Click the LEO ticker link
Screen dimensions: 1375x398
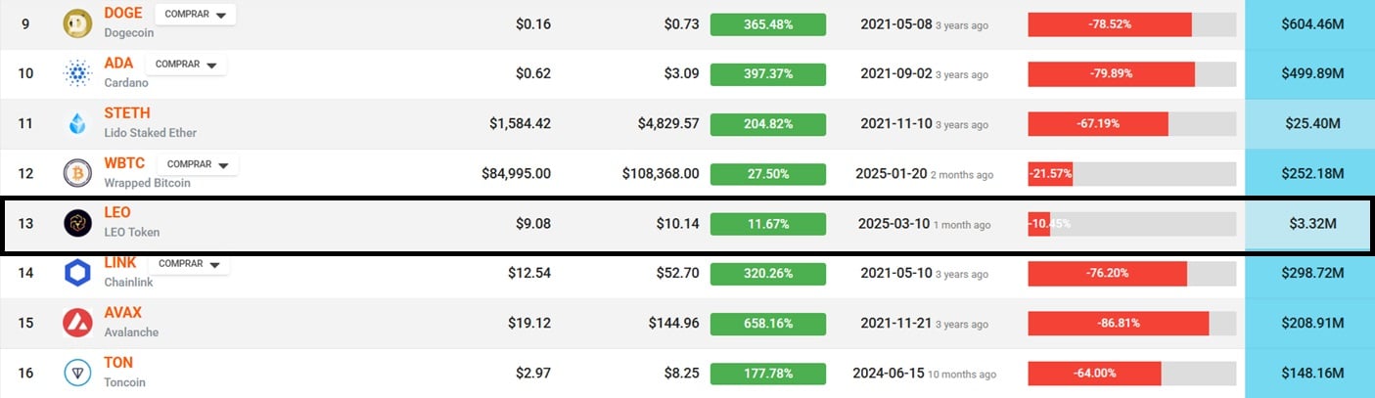117,213
